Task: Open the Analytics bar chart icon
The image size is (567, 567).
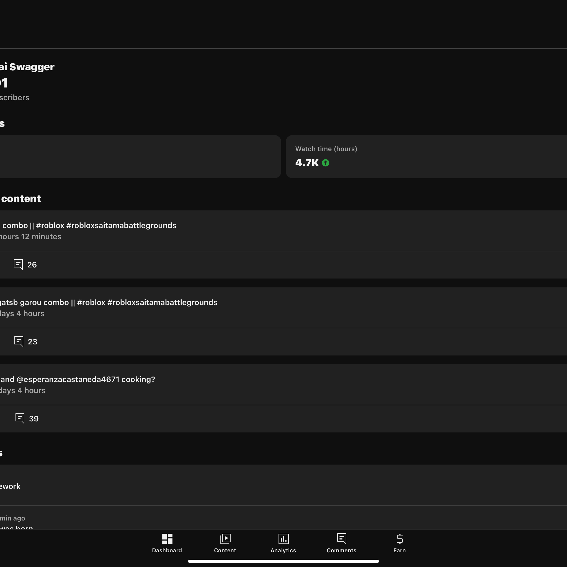Action: [283, 539]
